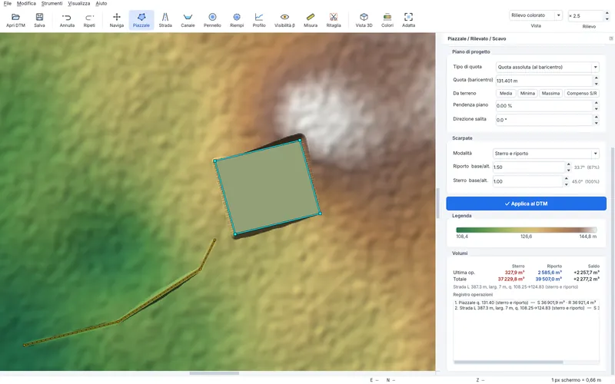The image size is (615, 384).
Task: Redo action with Ripeti
Action: point(89,20)
